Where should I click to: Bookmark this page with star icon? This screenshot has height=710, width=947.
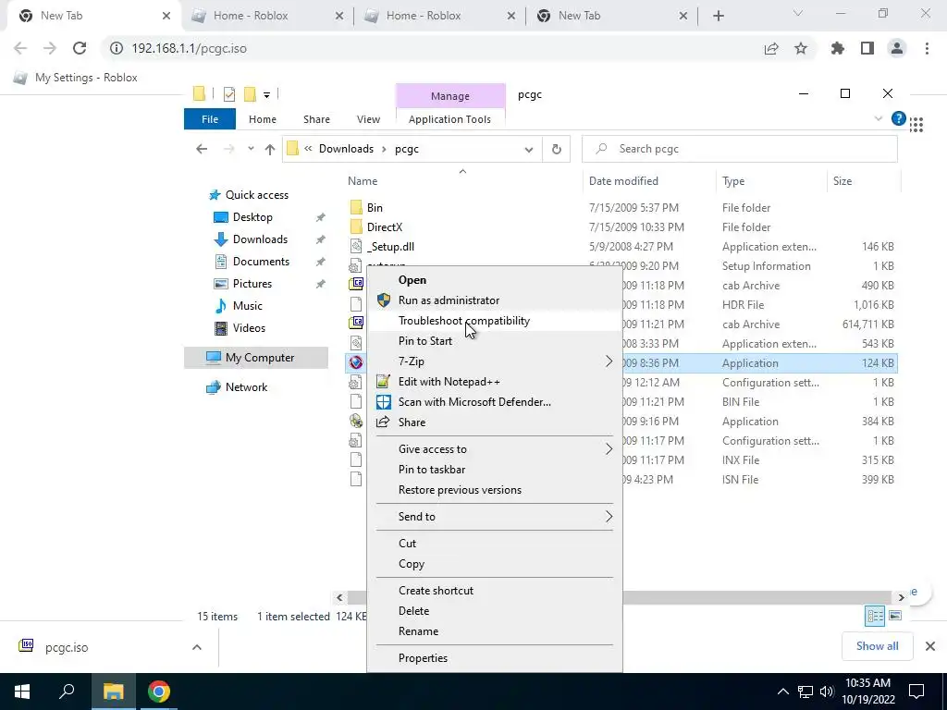click(801, 48)
